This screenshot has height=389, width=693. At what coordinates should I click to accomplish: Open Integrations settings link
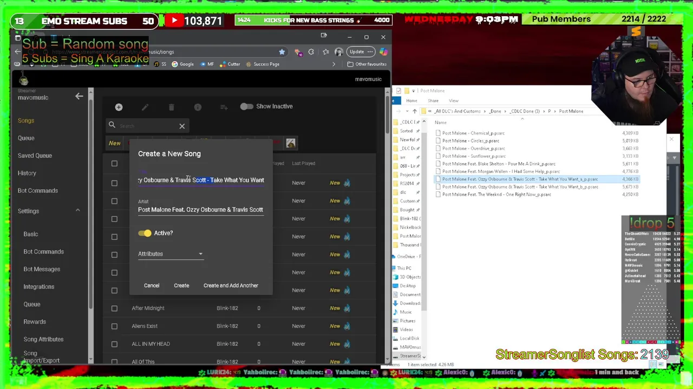(x=39, y=287)
